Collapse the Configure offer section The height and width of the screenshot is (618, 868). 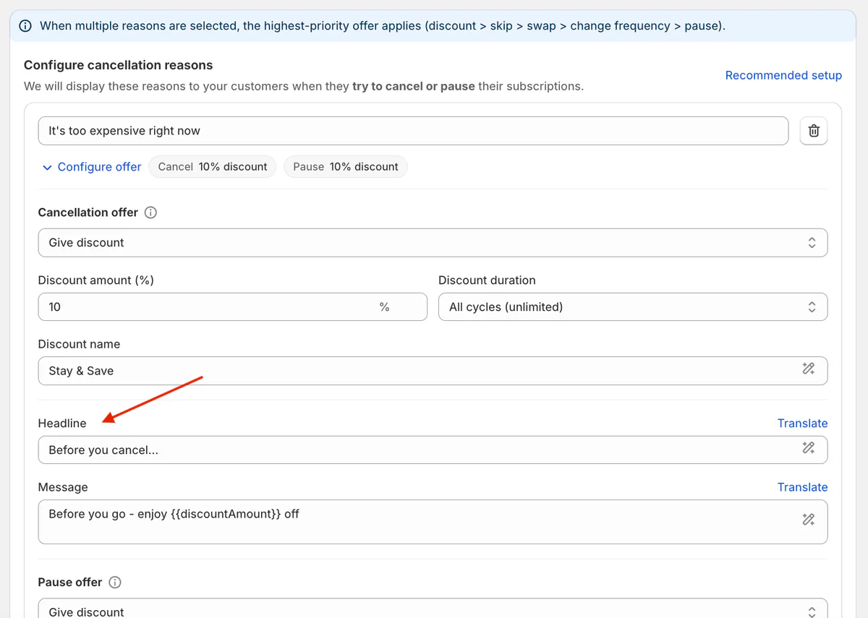click(x=92, y=167)
